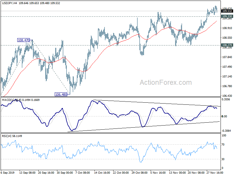This screenshot has height=176, width=234.
Task: Click the RSI 70 level marker
Action: click(x=223, y=145)
